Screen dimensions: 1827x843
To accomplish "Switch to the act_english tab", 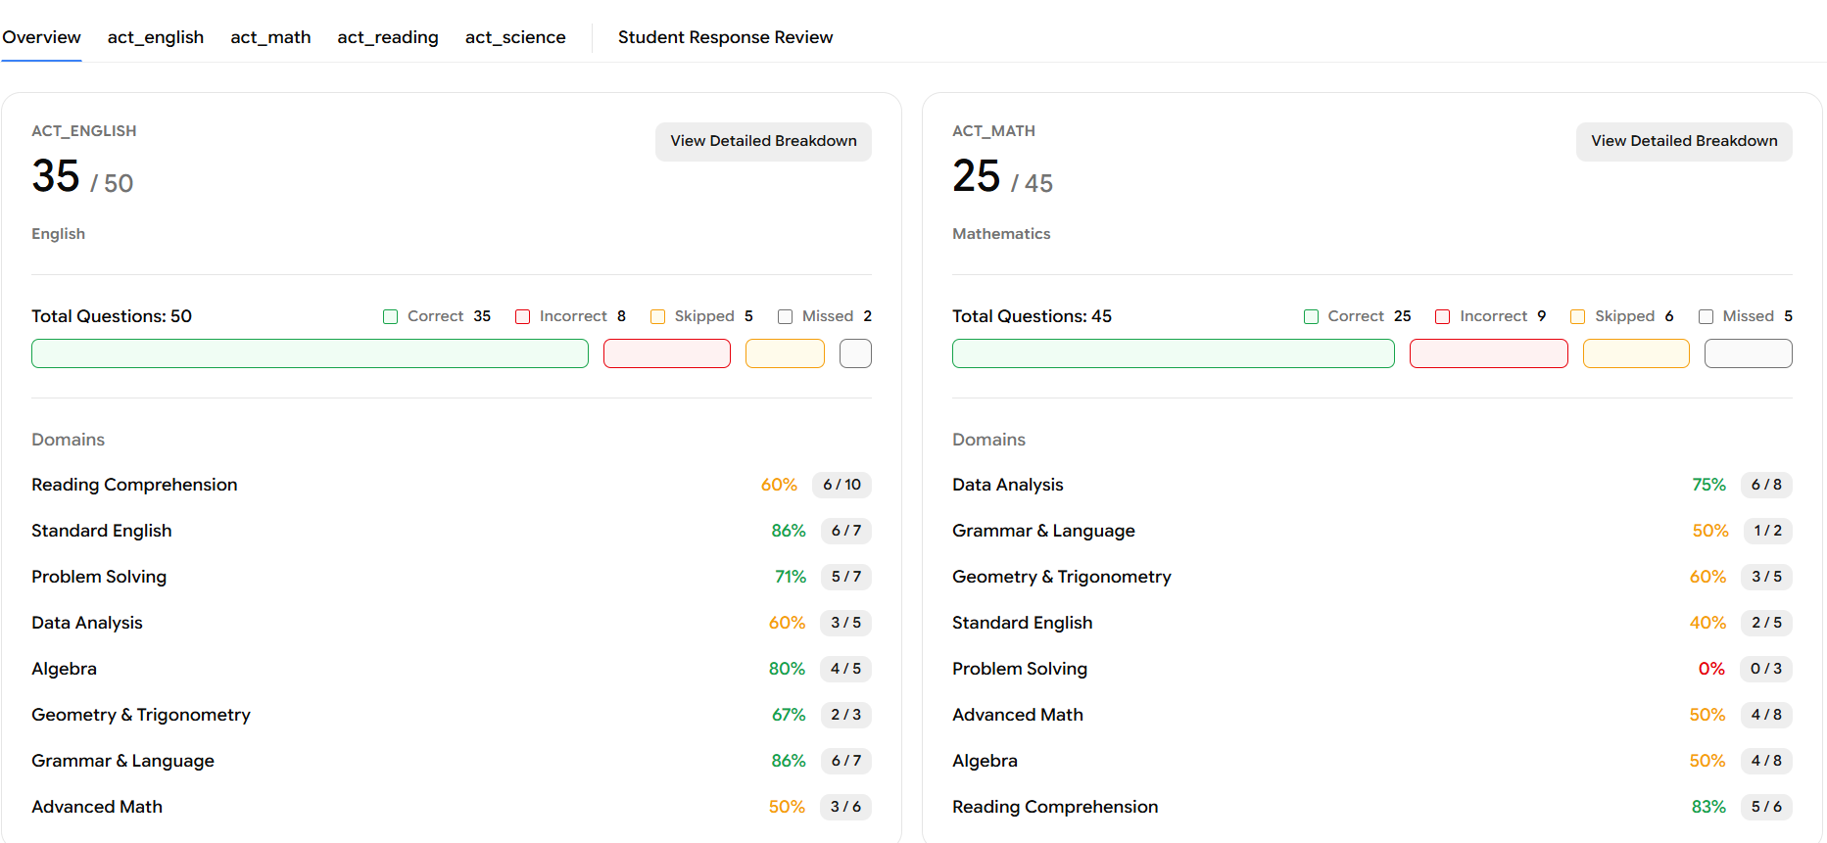I will tap(156, 37).
